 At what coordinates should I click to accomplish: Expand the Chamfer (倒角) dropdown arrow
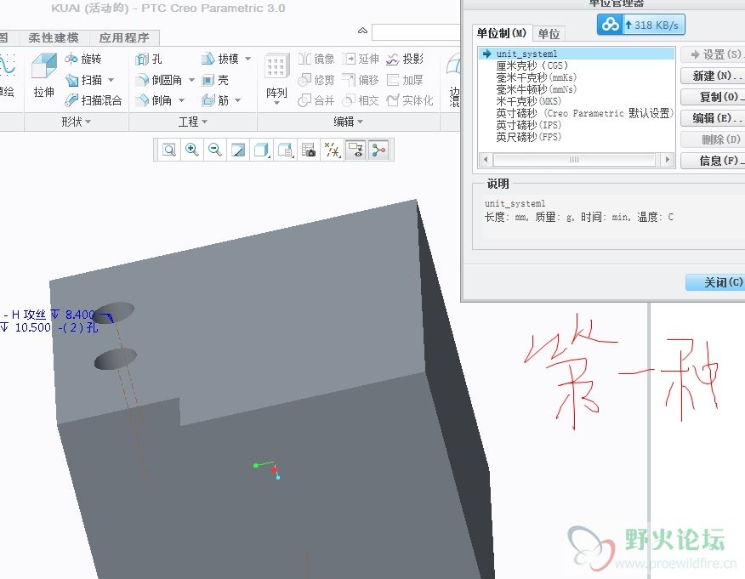click(x=181, y=100)
